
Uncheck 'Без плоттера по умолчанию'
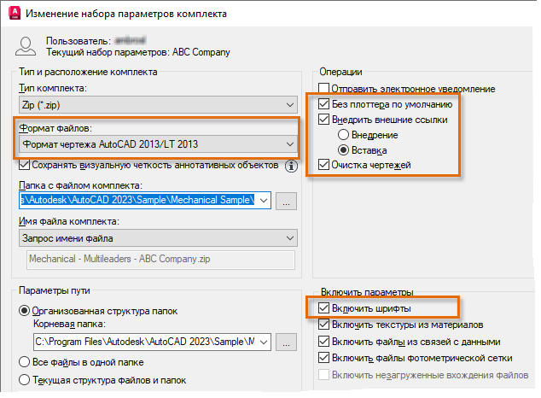coord(324,104)
